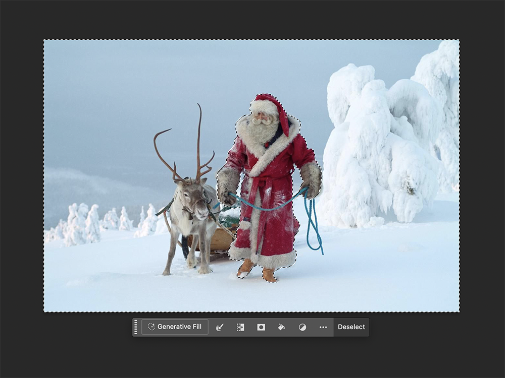
Task: Click the Generative Fill button
Action: 175,327
